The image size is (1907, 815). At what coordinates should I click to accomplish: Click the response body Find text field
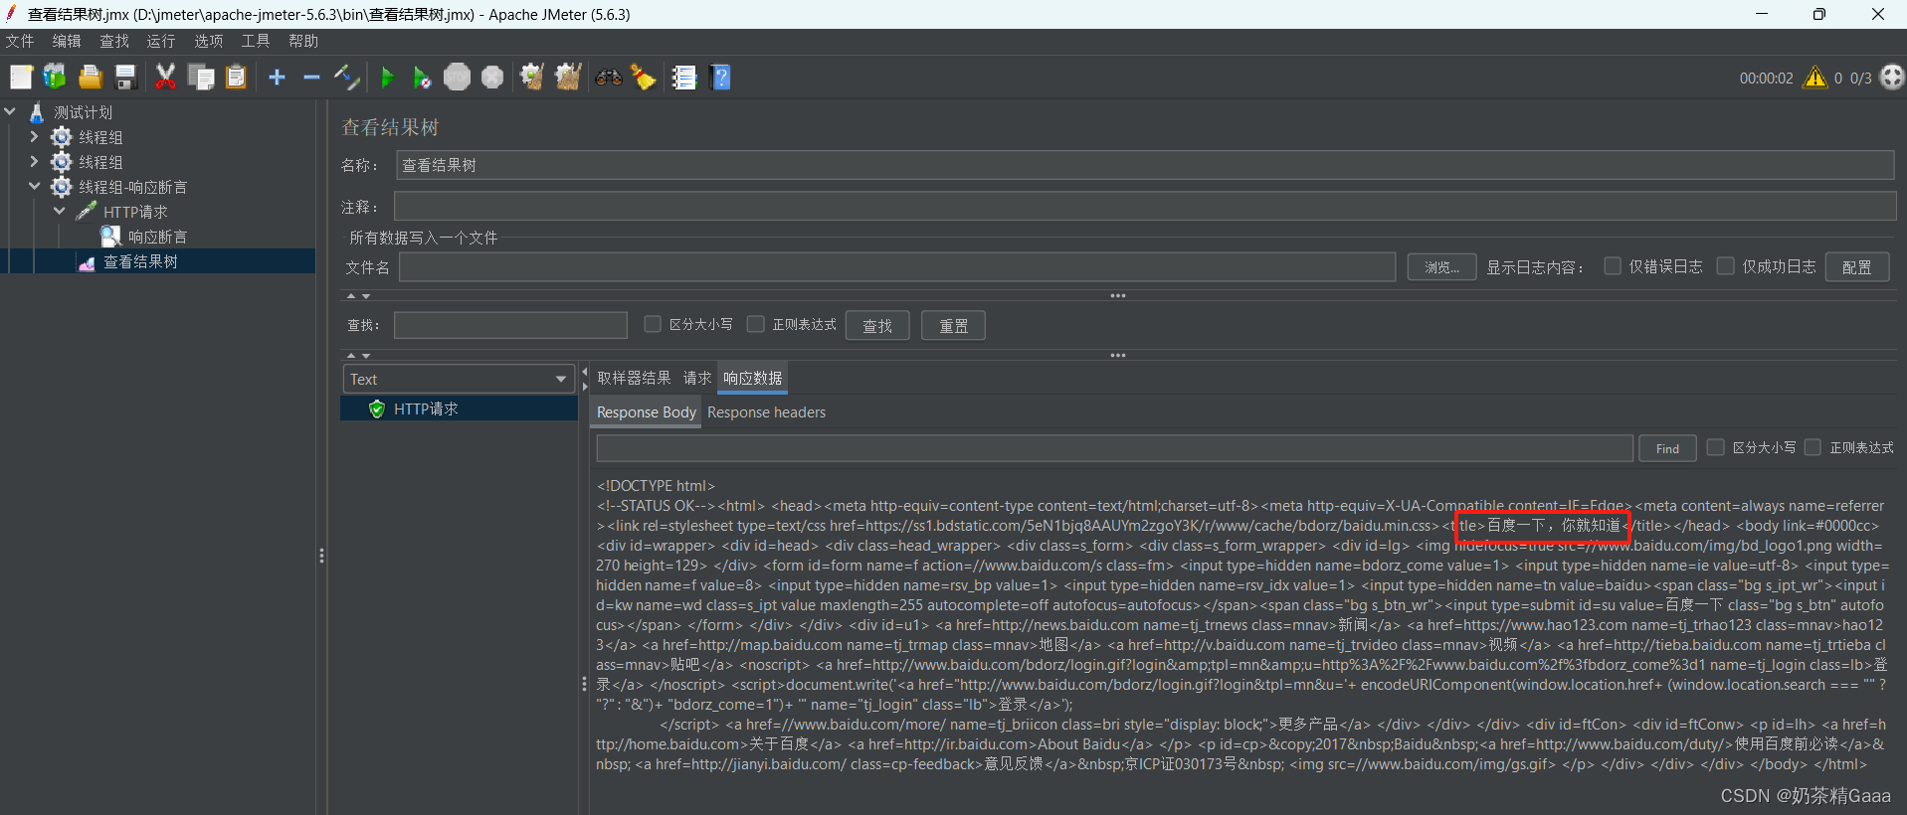(x=1114, y=448)
